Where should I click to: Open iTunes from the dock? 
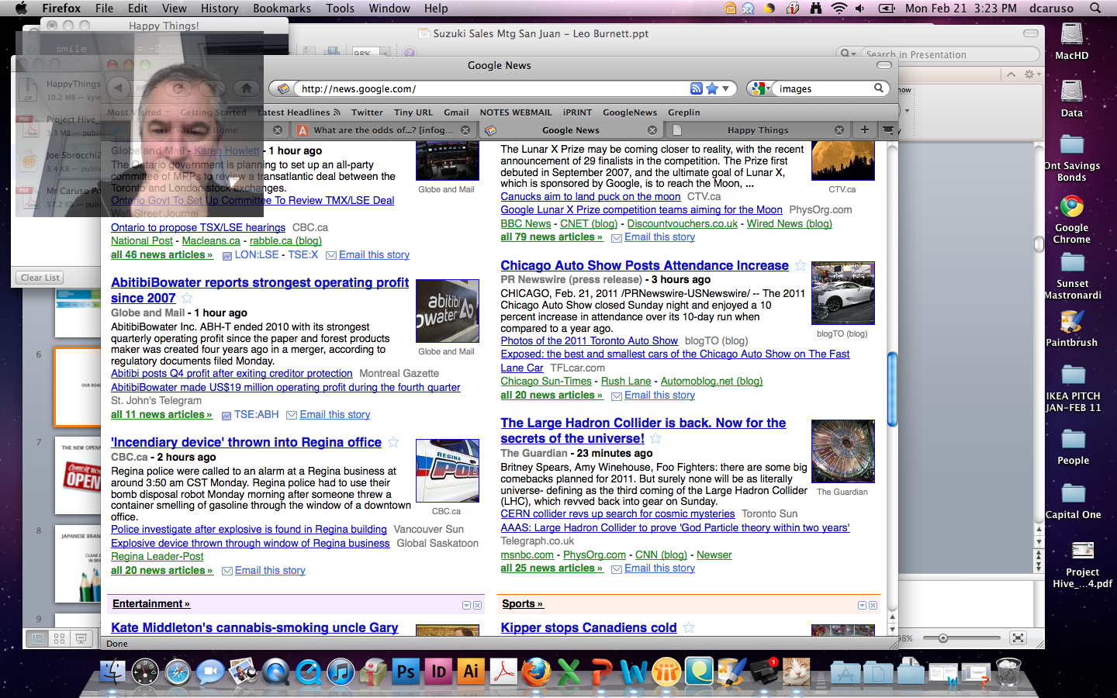click(341, 672)
